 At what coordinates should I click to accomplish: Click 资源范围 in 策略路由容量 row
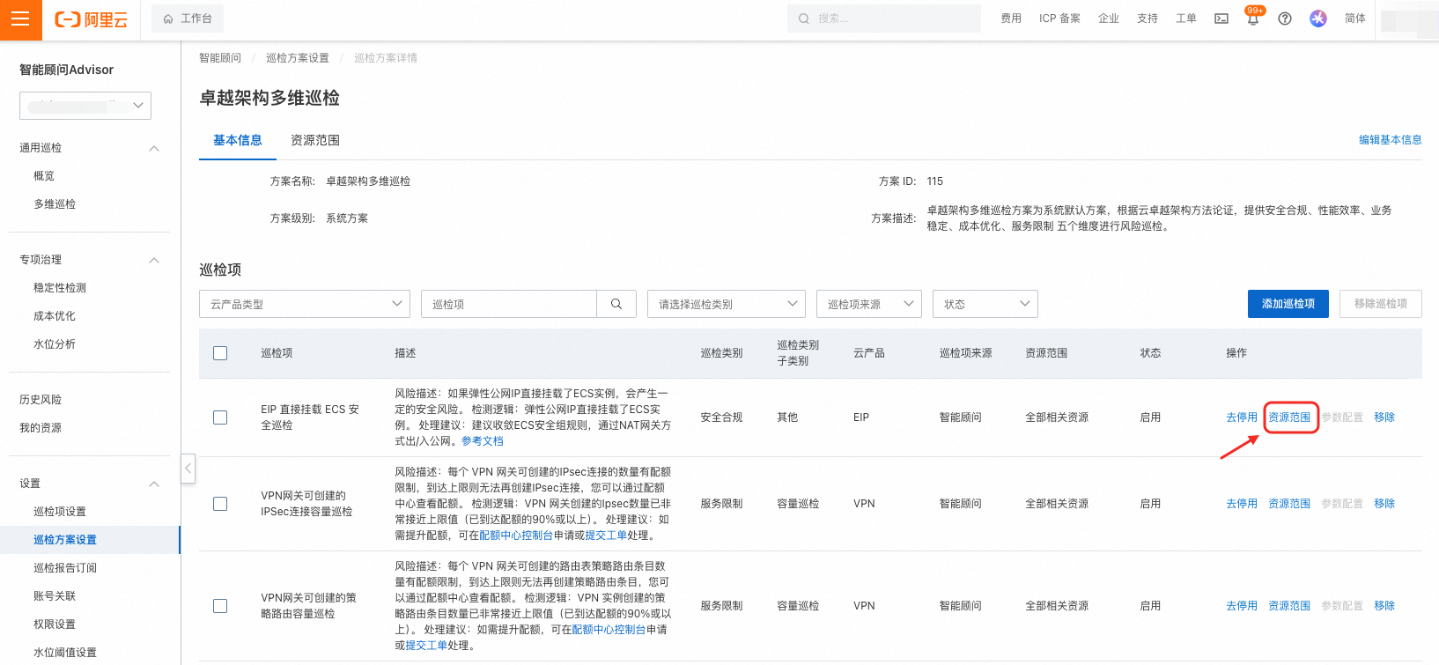pyautogui.click(x=1289, y=606)
